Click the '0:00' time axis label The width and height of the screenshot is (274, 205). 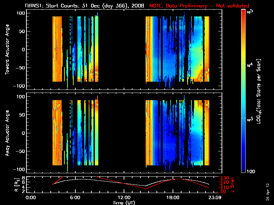31,197
